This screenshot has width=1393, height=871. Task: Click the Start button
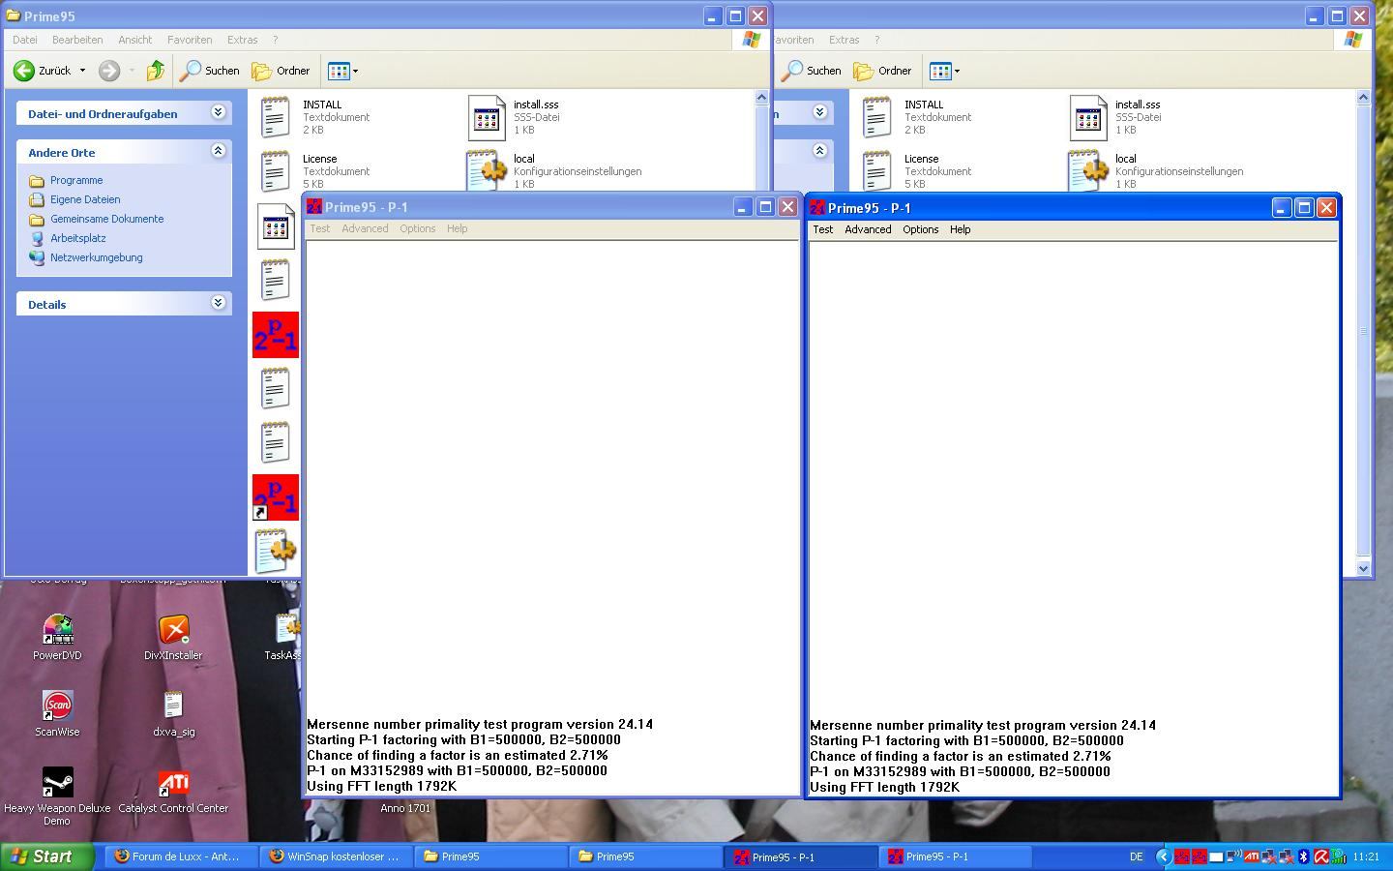pyautogui.click(x=46, y=856)
